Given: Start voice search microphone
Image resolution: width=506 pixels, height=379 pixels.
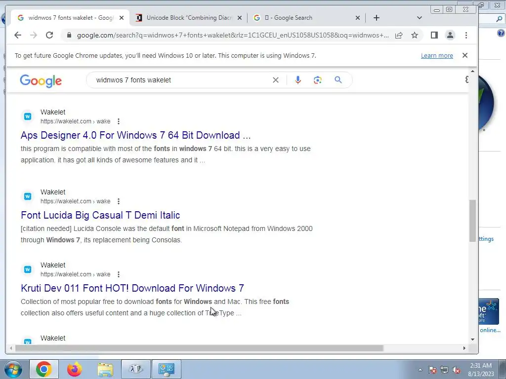Looking at the screenshot, I should (298, 80).
